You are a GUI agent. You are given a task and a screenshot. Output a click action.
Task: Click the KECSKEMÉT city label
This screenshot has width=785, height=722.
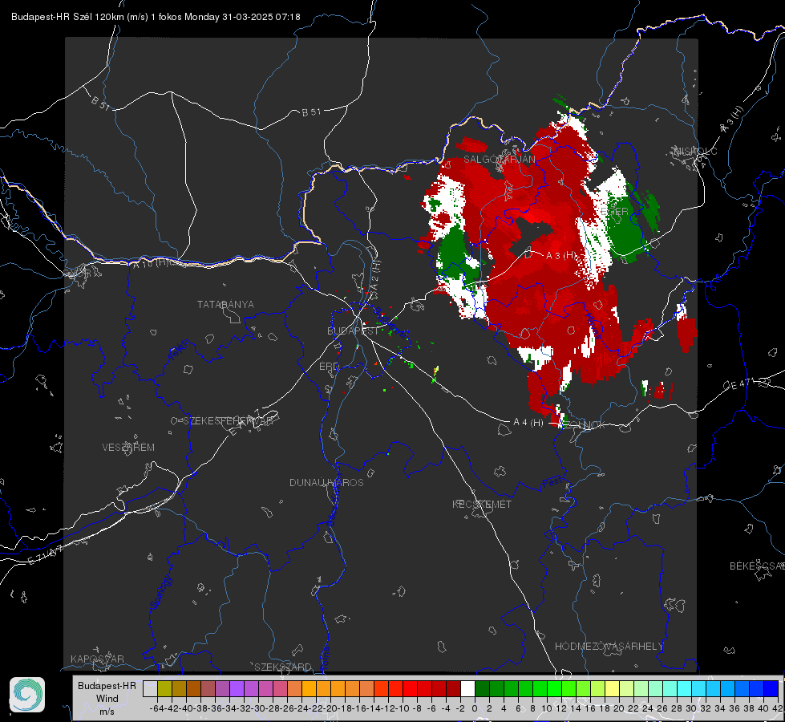point(482,505)
